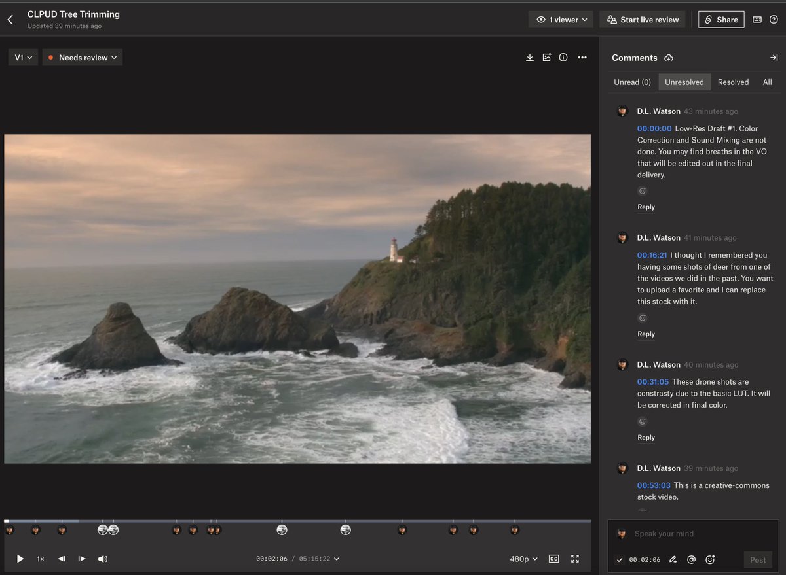Viewport: 786px width, 575px height.
Task: Open the Needs review status dropdown
Action: (83, 58)
